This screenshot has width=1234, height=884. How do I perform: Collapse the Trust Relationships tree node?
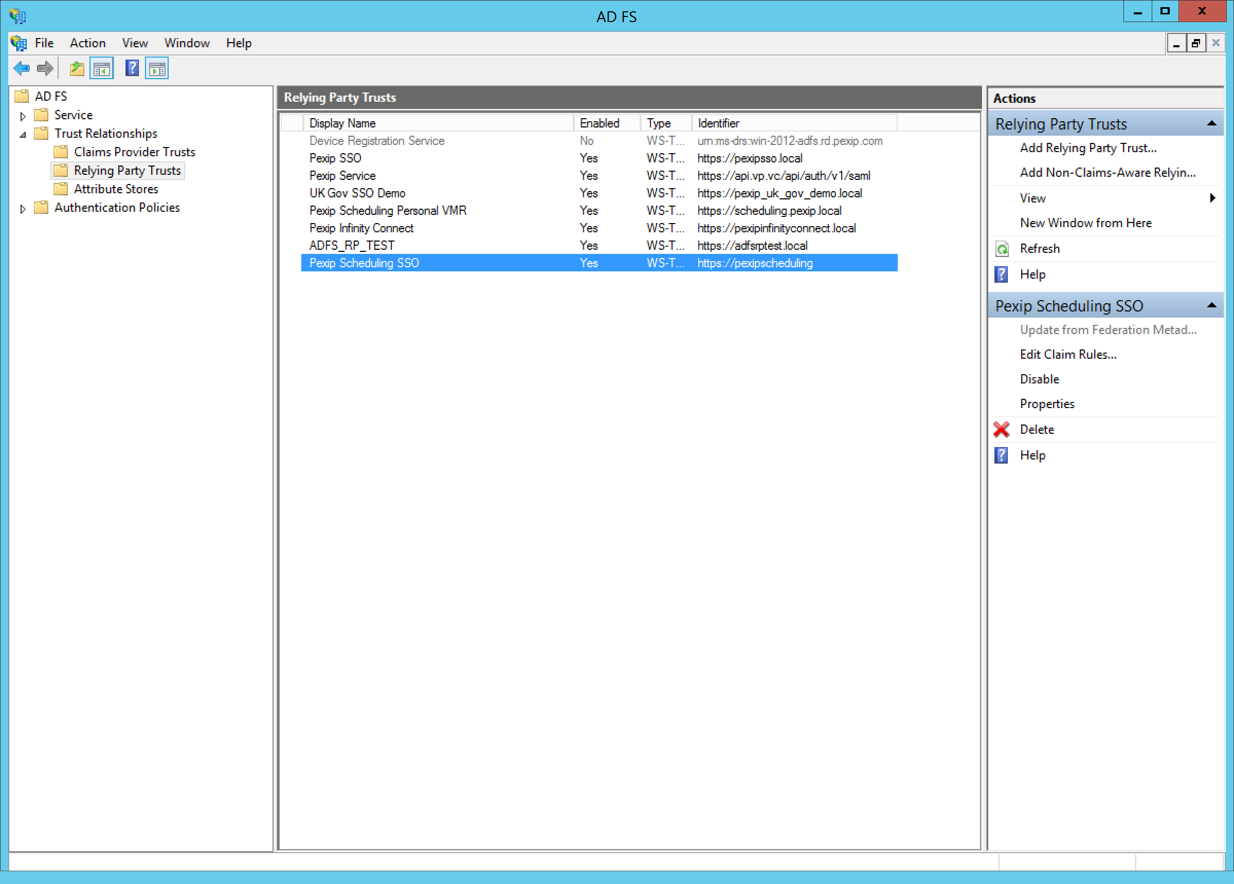(23, 134)
